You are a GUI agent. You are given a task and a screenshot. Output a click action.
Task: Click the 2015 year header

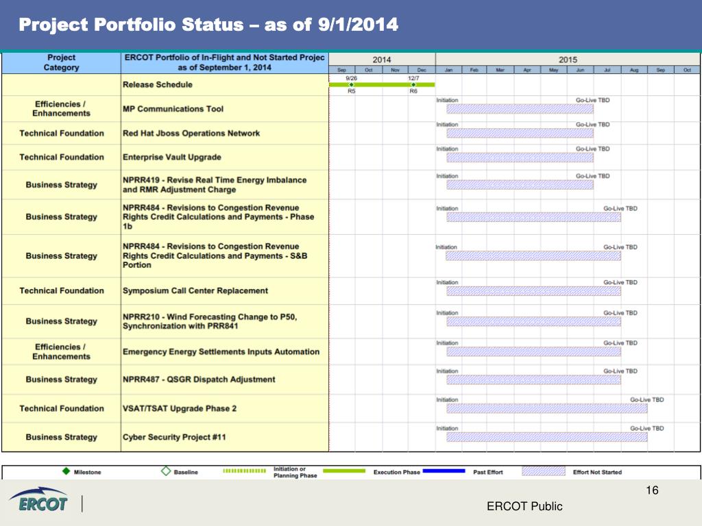point(568,60)
